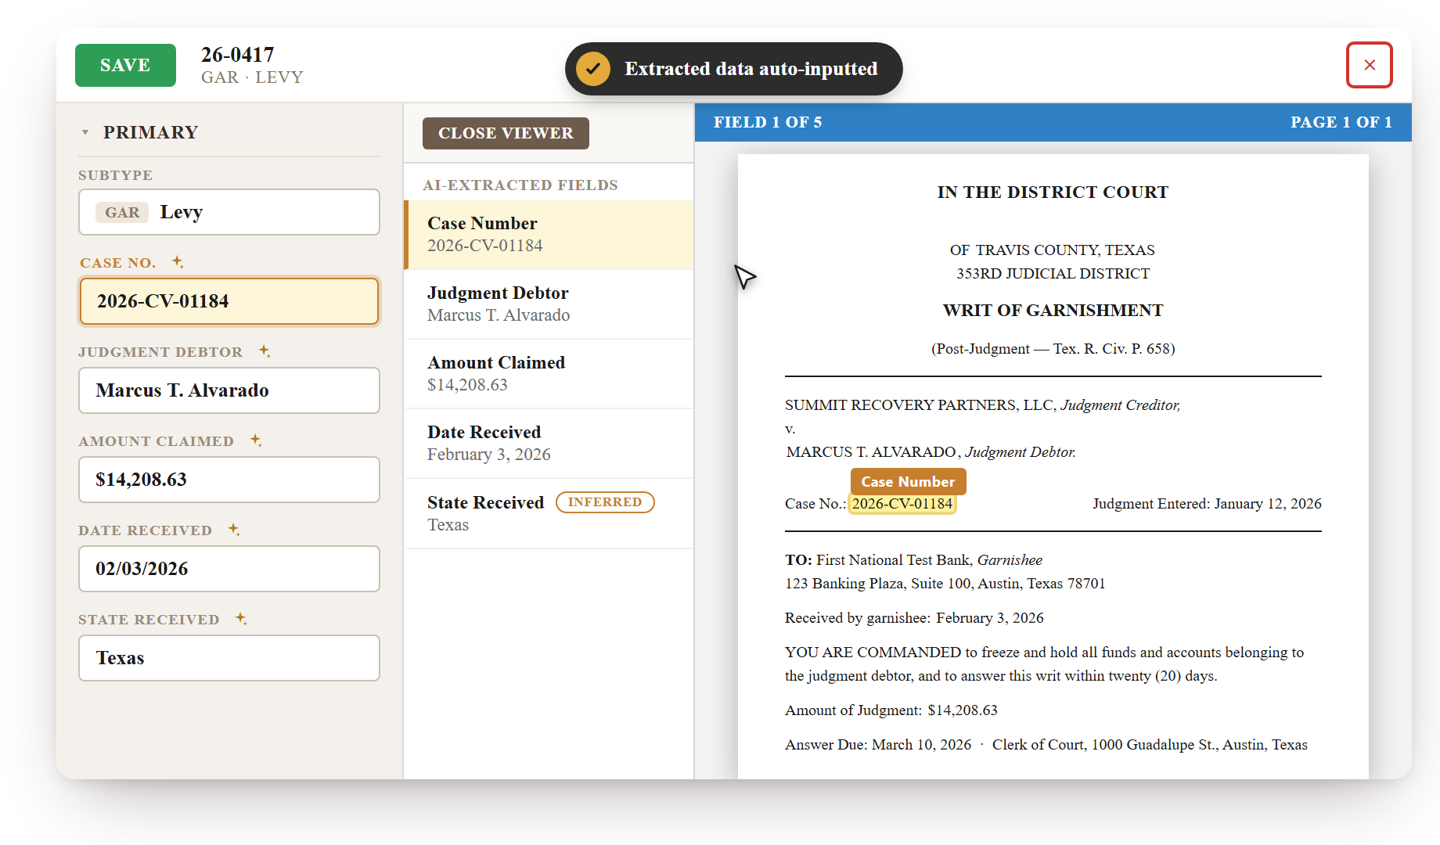Screen dimensions: 1440x845
Task: Click the FIELD 1 OF 5 indicator
Action: tap(768, 122)
